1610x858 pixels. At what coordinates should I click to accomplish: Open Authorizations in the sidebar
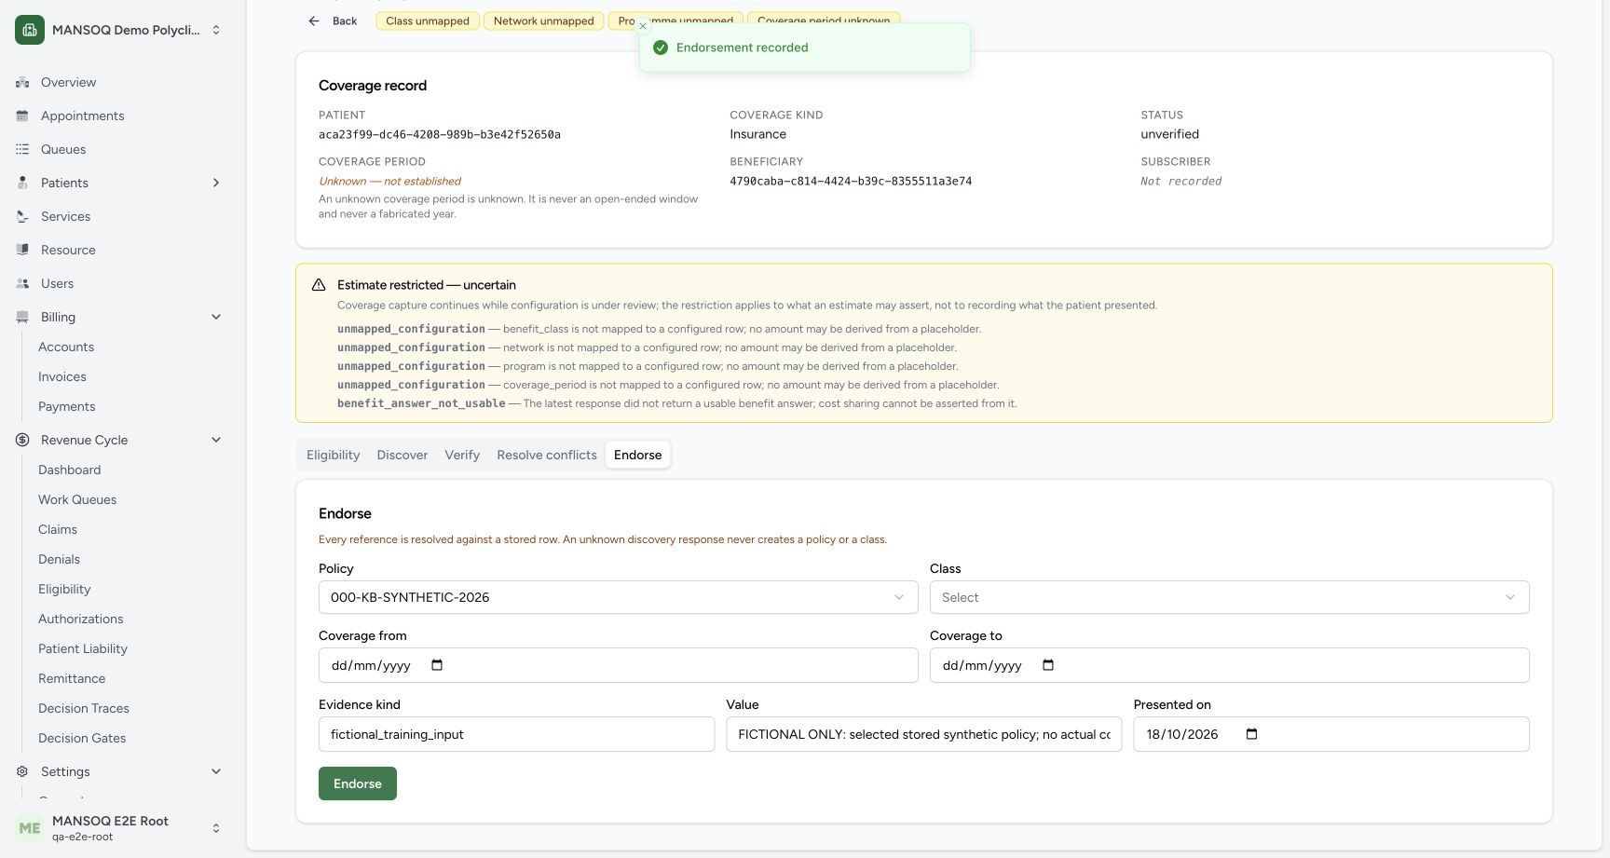[x=80, y=620]
